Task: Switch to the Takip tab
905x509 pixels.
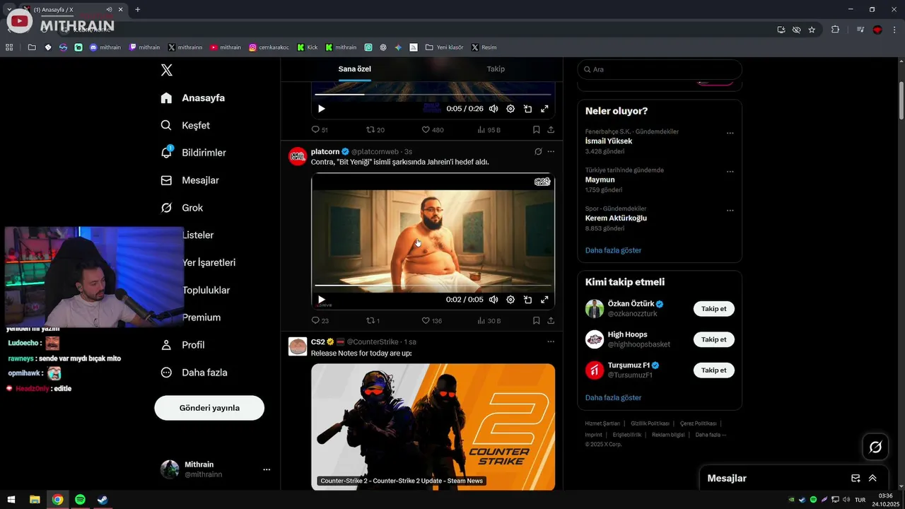Action: point(496,69)
